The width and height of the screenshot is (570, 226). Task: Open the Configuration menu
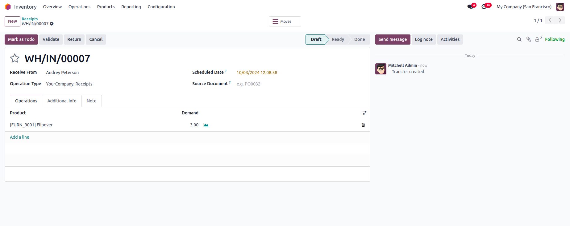coord(161,7)
